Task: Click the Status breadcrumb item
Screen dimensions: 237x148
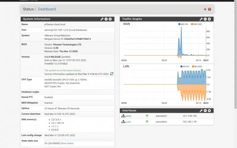Action: (x=28, y=9)
